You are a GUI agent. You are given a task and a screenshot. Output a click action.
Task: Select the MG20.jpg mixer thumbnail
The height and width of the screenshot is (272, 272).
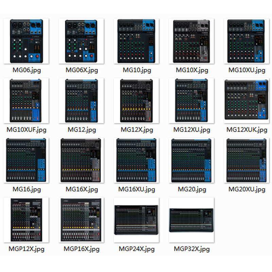pos(191,160)
